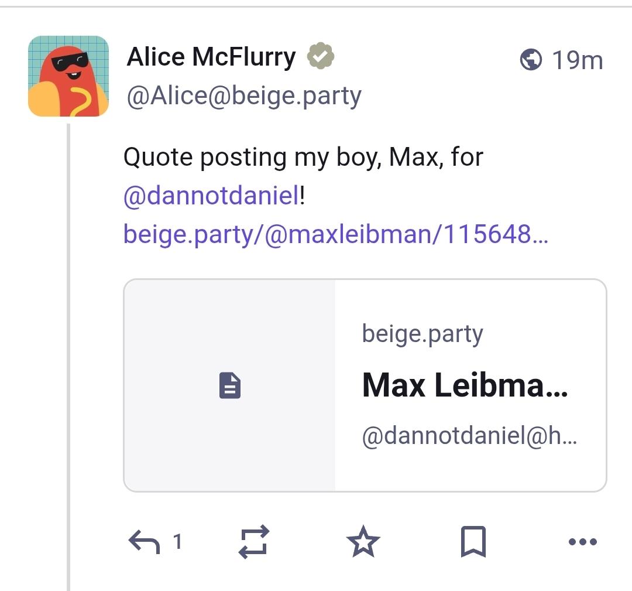This screenshot has width=632, height=591.
Task: Open the Max Leibman card title
Action: (465, 386)
